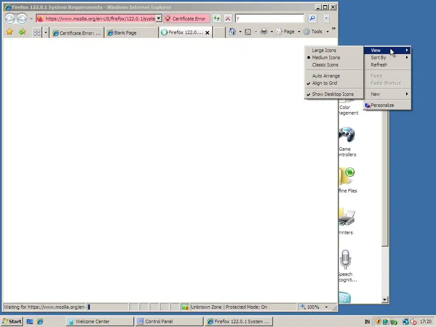Expand Sort By submenu

(x=387, y=57)
